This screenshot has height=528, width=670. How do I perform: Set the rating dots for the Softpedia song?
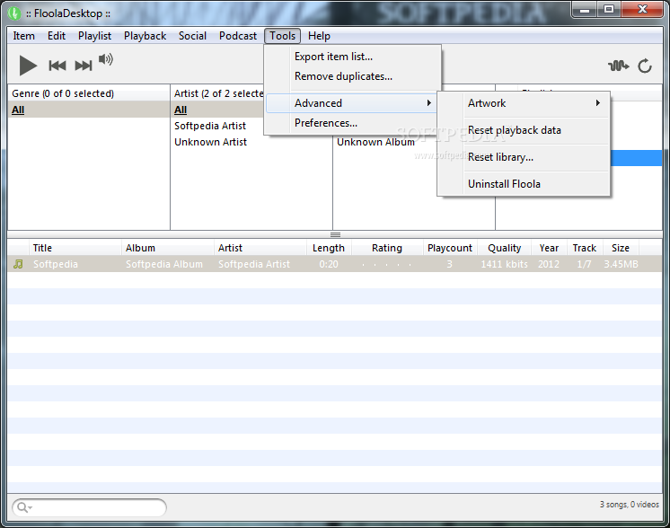point(387,264)
